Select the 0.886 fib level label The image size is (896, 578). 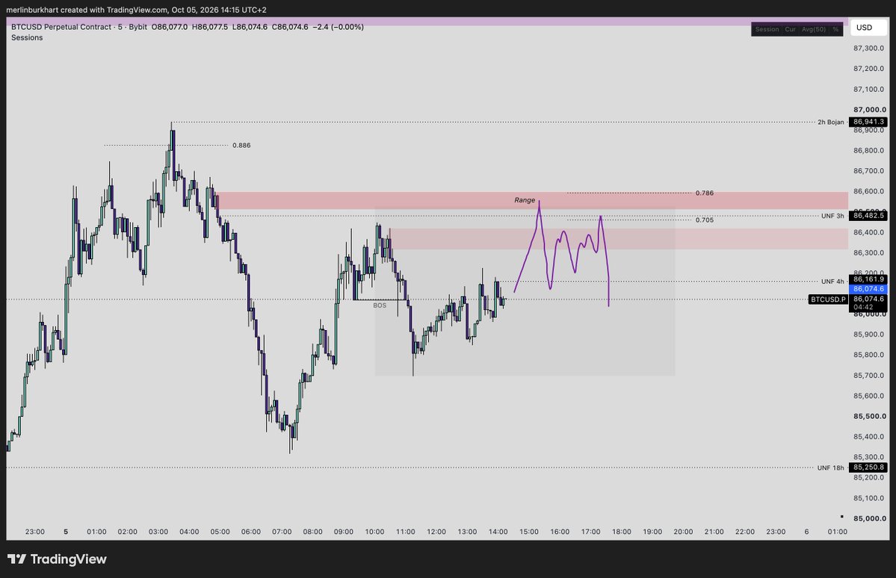(x=241, y=146)
